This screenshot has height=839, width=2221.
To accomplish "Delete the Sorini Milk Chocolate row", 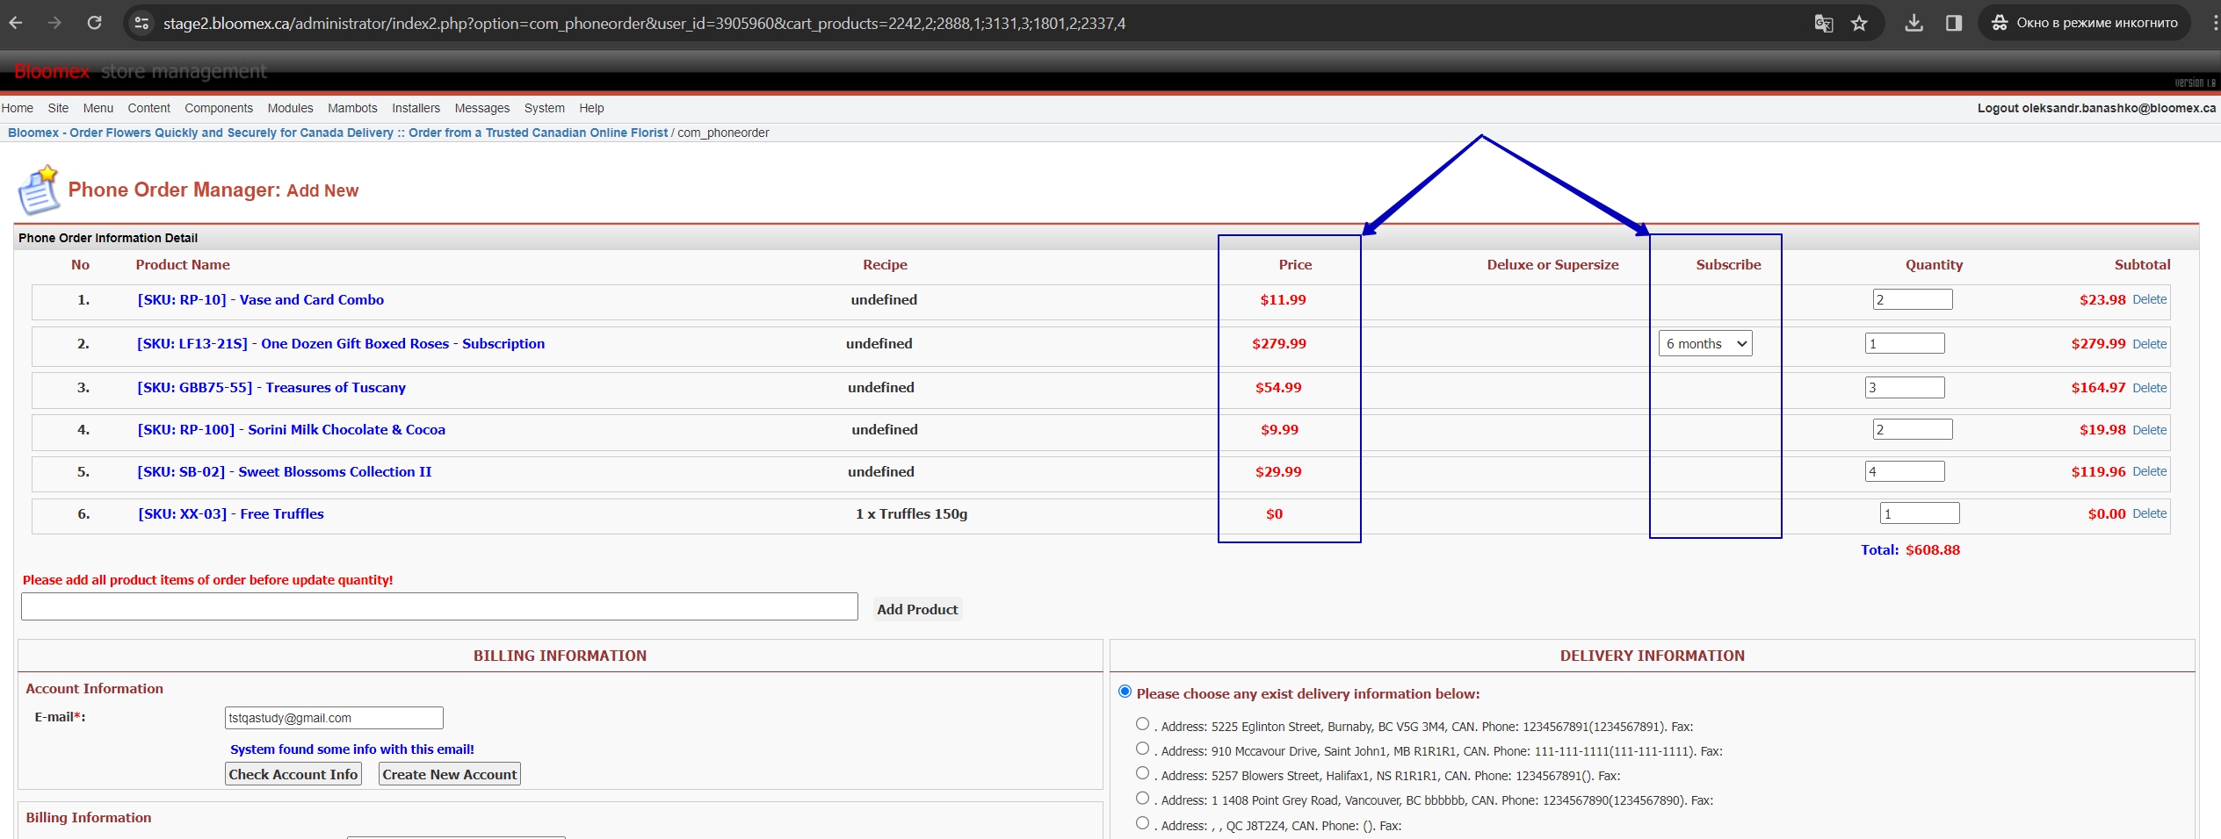I will [x=2149, y=430].
